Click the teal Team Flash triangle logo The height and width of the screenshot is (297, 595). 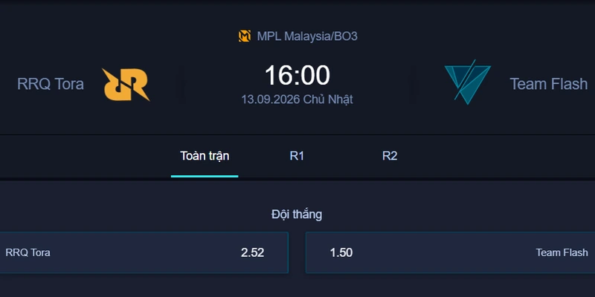[x=468, y=82]
